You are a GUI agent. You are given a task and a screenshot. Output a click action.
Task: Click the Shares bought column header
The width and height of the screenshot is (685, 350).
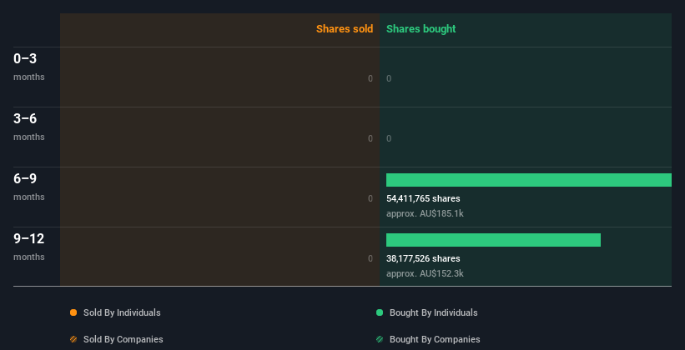pos(421,29)
